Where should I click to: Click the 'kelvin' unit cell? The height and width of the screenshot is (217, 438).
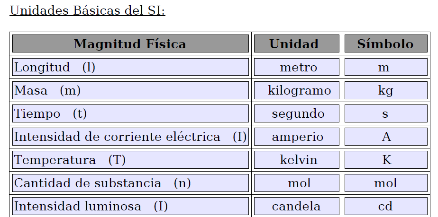coord(296,160)
